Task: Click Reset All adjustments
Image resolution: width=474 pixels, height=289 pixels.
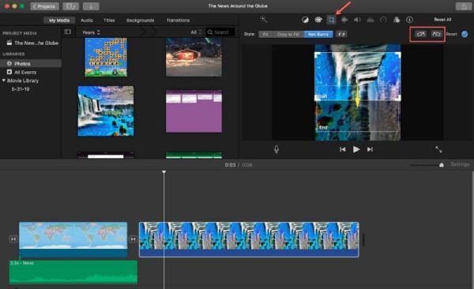Action: [442, 20]
